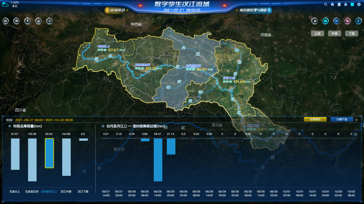This screenshot has height=204, width=364.
Task: Select the rain cloud round icon
Action: pos(17,21)
